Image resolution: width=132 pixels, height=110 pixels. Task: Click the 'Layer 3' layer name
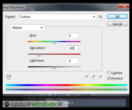[69, 103]
